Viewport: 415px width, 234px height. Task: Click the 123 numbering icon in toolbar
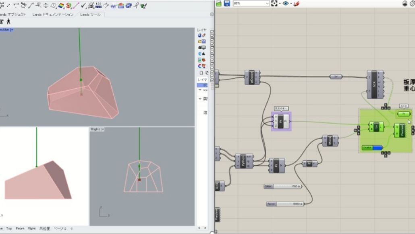[x=98, y=5]
